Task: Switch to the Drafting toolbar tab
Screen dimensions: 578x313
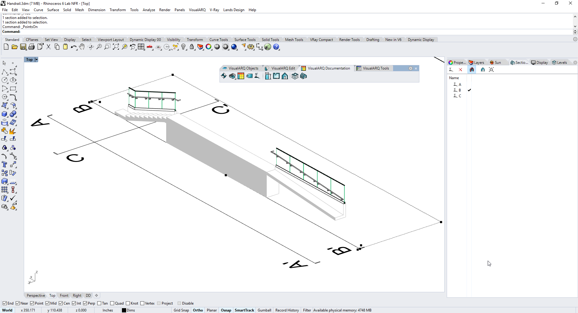Action: pyautogui.click(x=373, y=40)
